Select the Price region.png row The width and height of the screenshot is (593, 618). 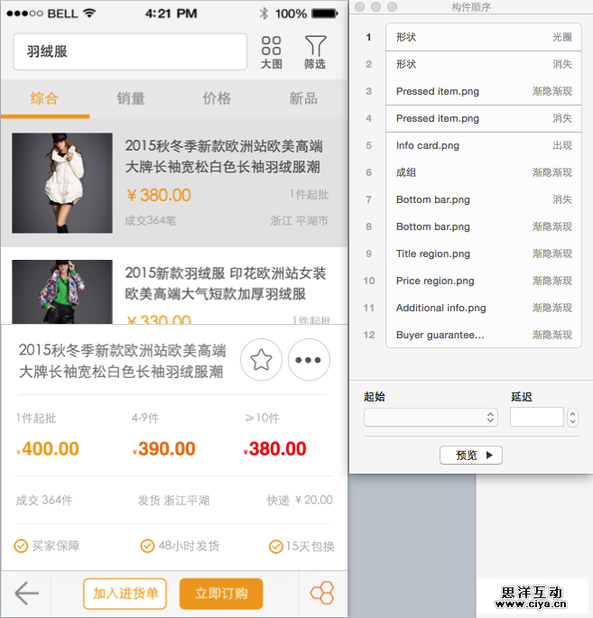click(484, 281)
